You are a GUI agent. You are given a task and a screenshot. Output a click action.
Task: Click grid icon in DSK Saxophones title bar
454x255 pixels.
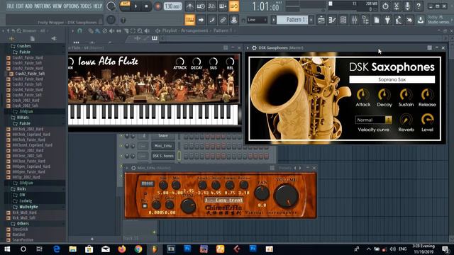pyautogui.click(x=429, y=47)
